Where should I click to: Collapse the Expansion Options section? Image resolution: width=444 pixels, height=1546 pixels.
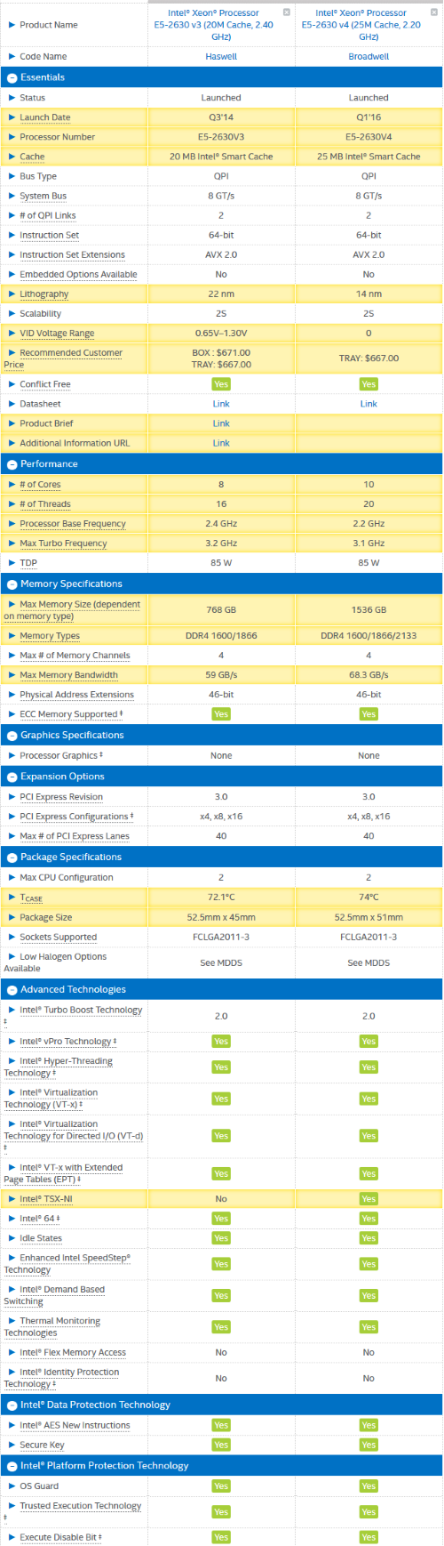(12, 777)
